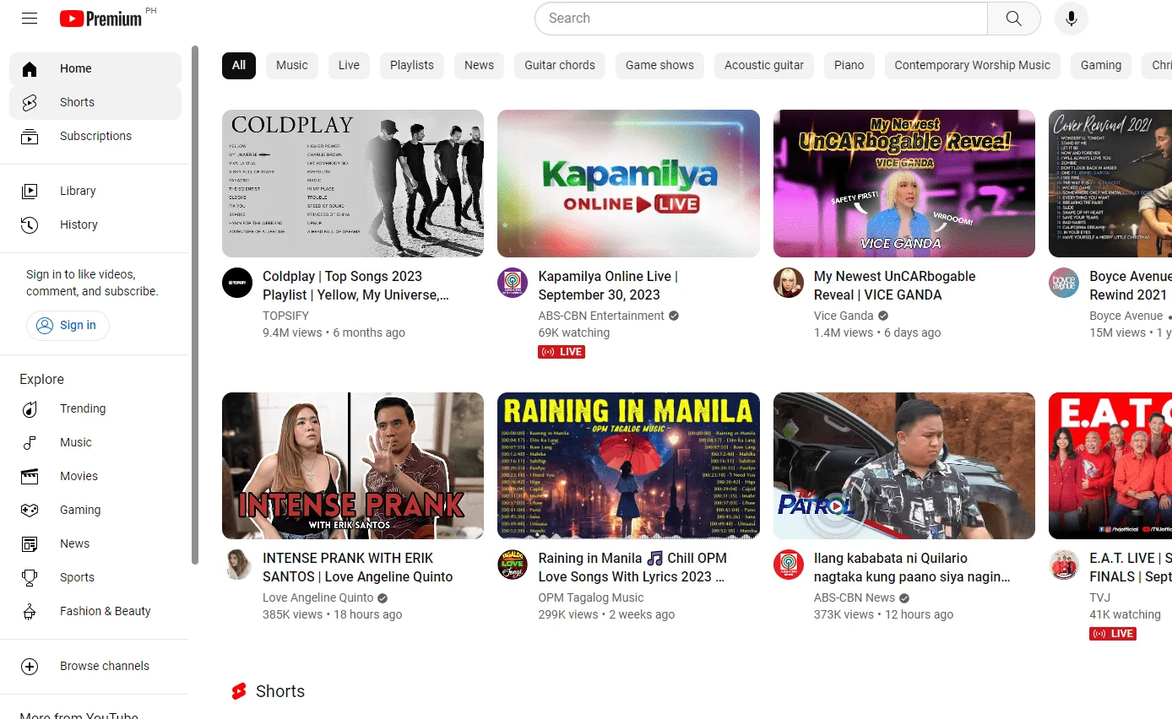
Task: Open the Vice Ganda UnCARbogable thumbnail
Action: [904, 183]
